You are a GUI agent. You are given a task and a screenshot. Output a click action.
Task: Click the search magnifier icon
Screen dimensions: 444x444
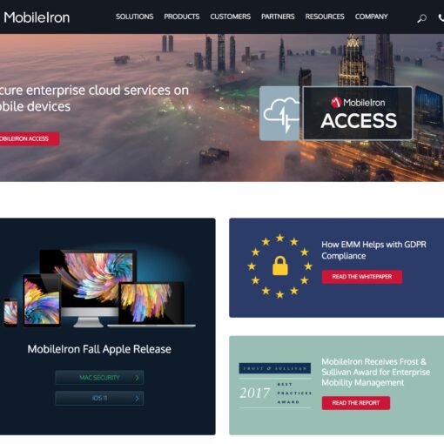(421, 18)
